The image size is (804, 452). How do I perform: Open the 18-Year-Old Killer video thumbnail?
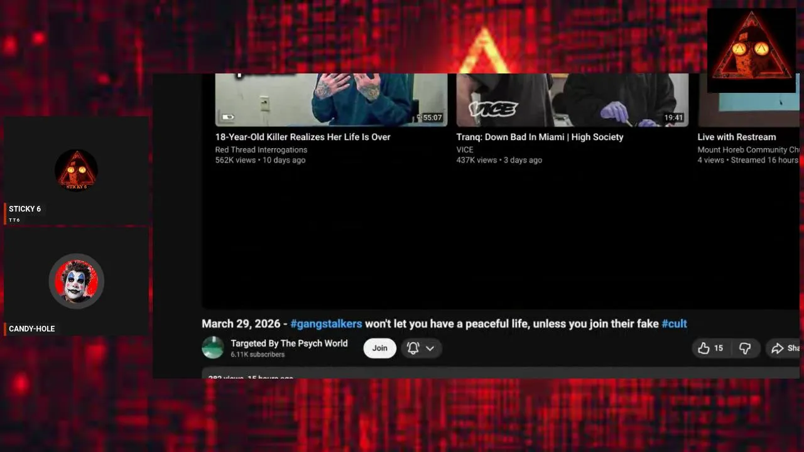click(x=331, y=100)
